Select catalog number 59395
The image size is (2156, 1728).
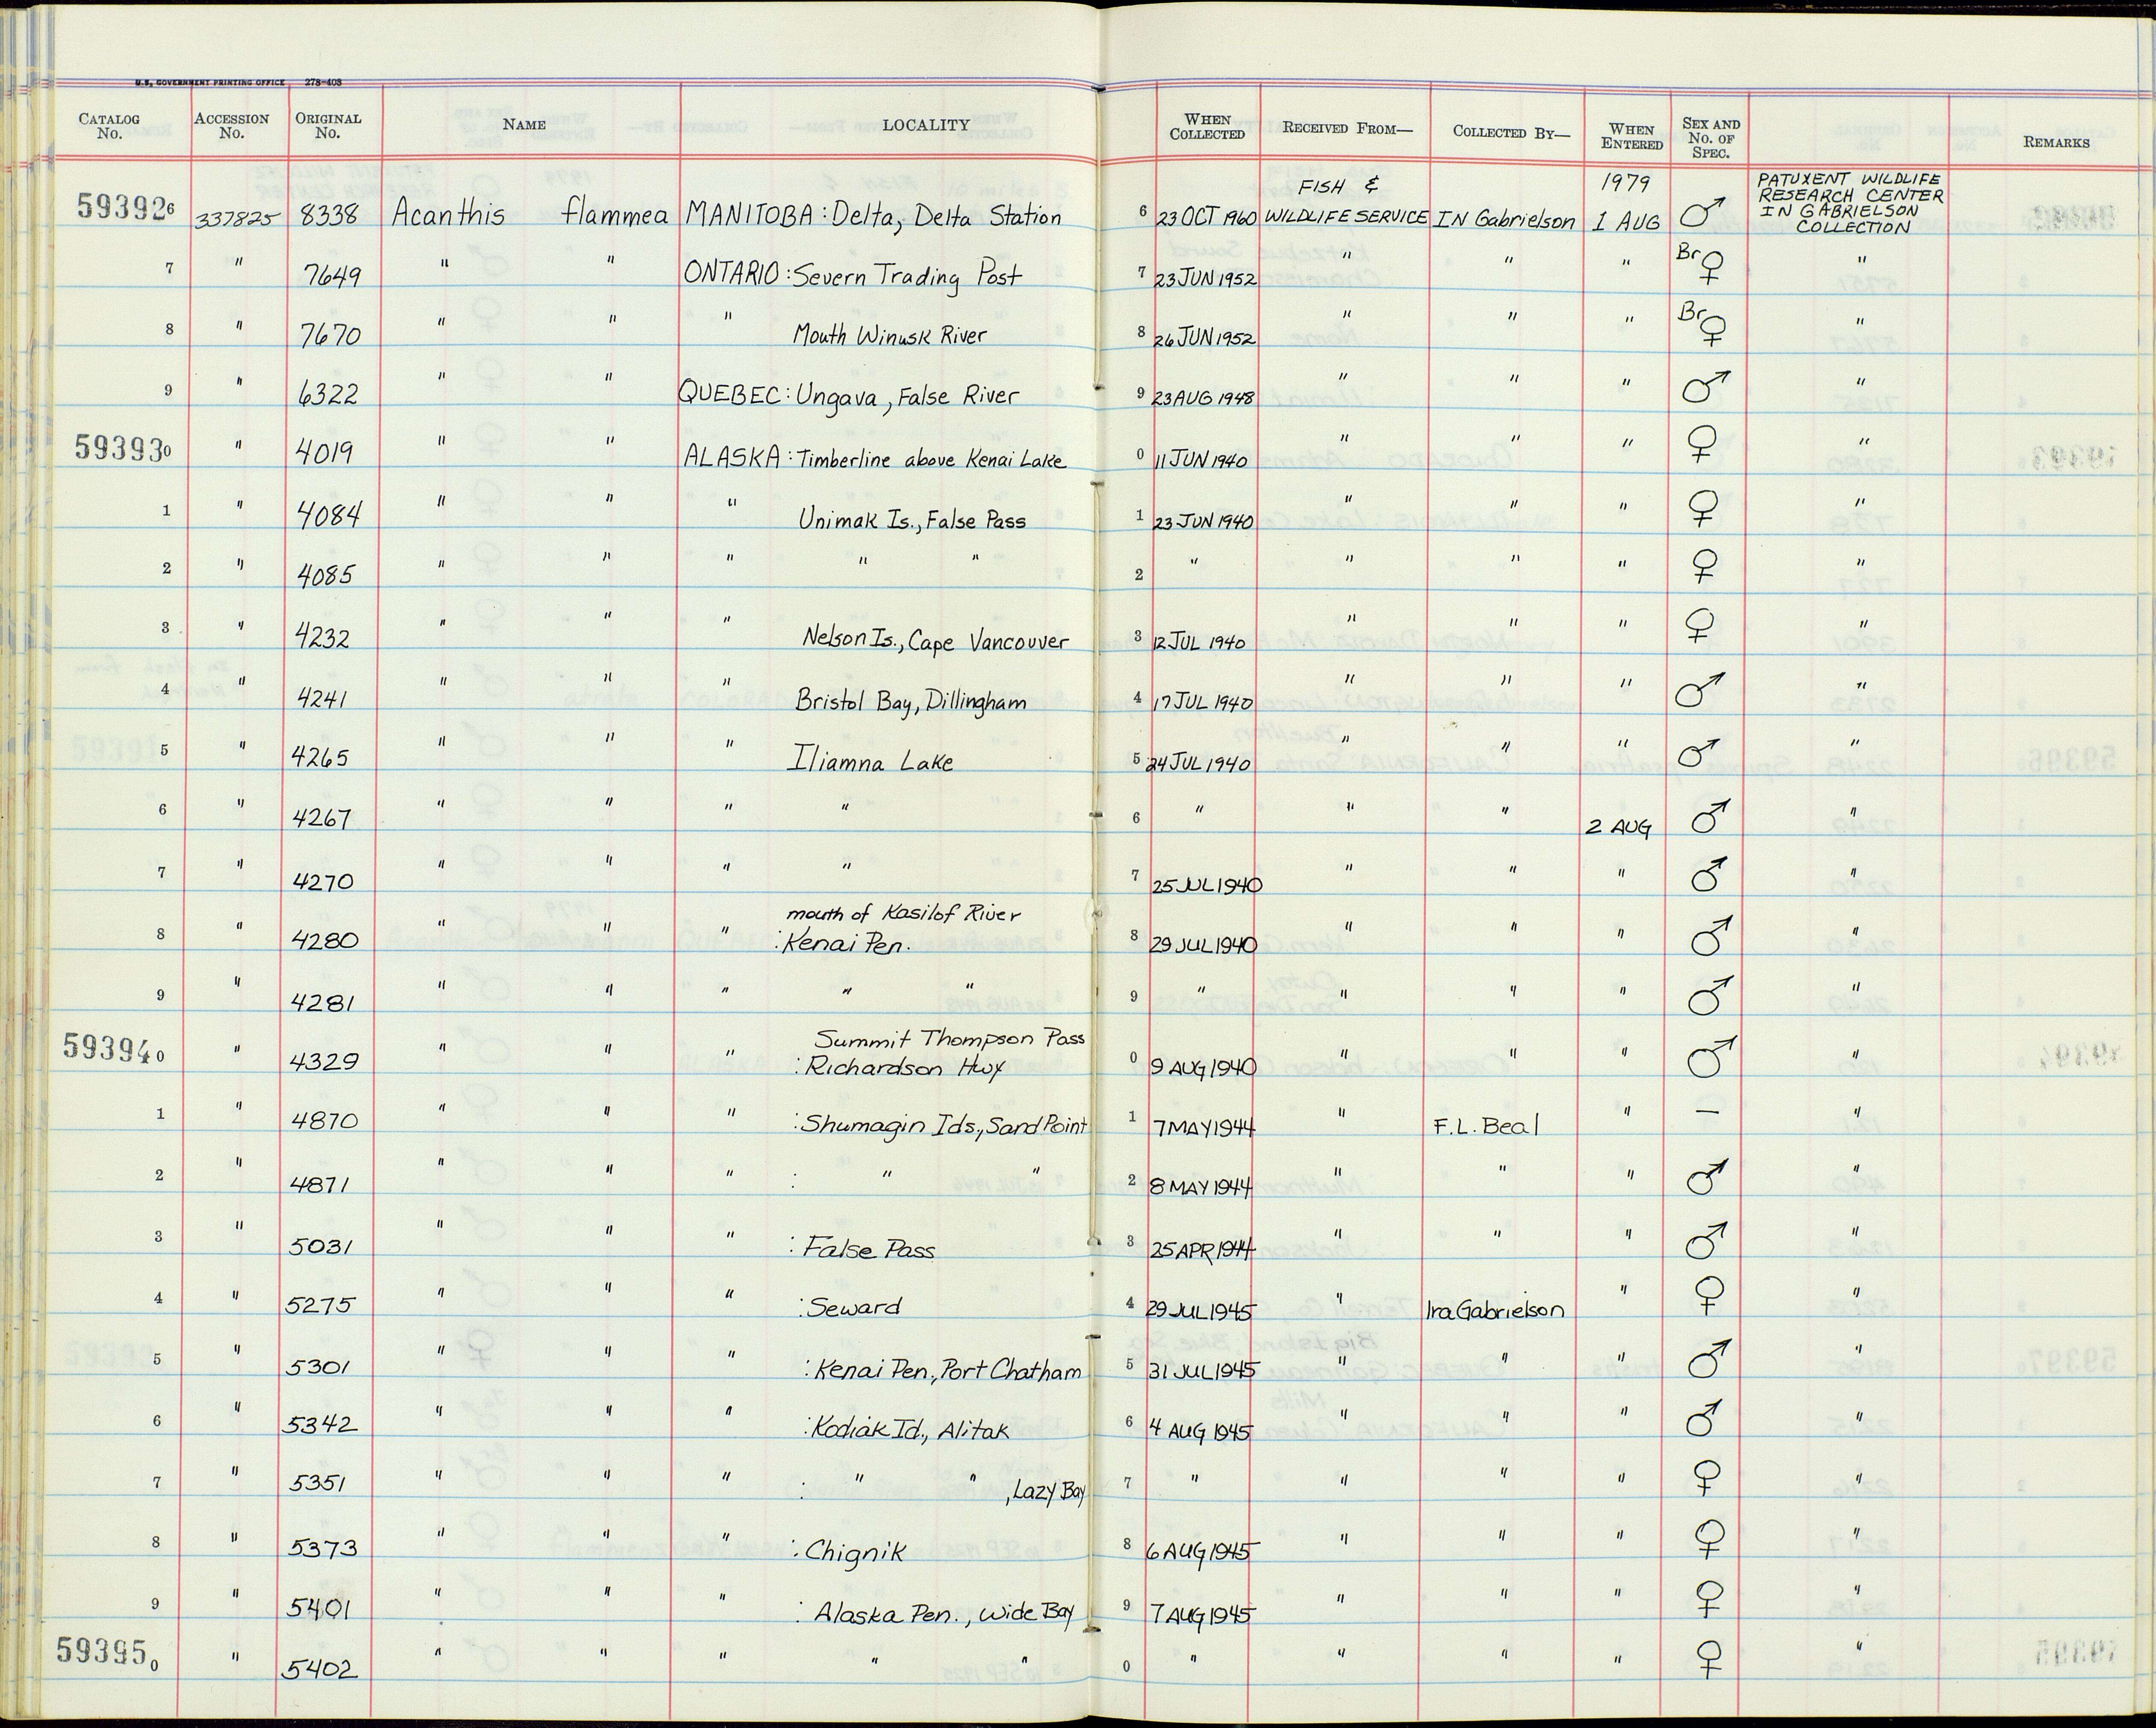click(104, 1650)
